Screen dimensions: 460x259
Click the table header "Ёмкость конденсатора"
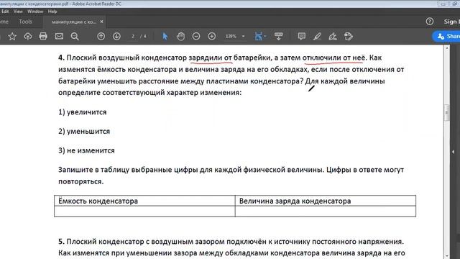(98, 201)
